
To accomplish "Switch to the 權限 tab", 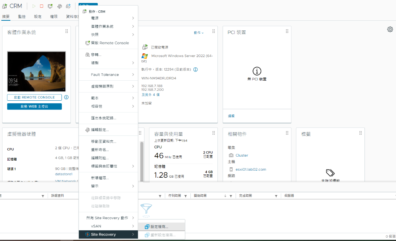I will (54, 17).
